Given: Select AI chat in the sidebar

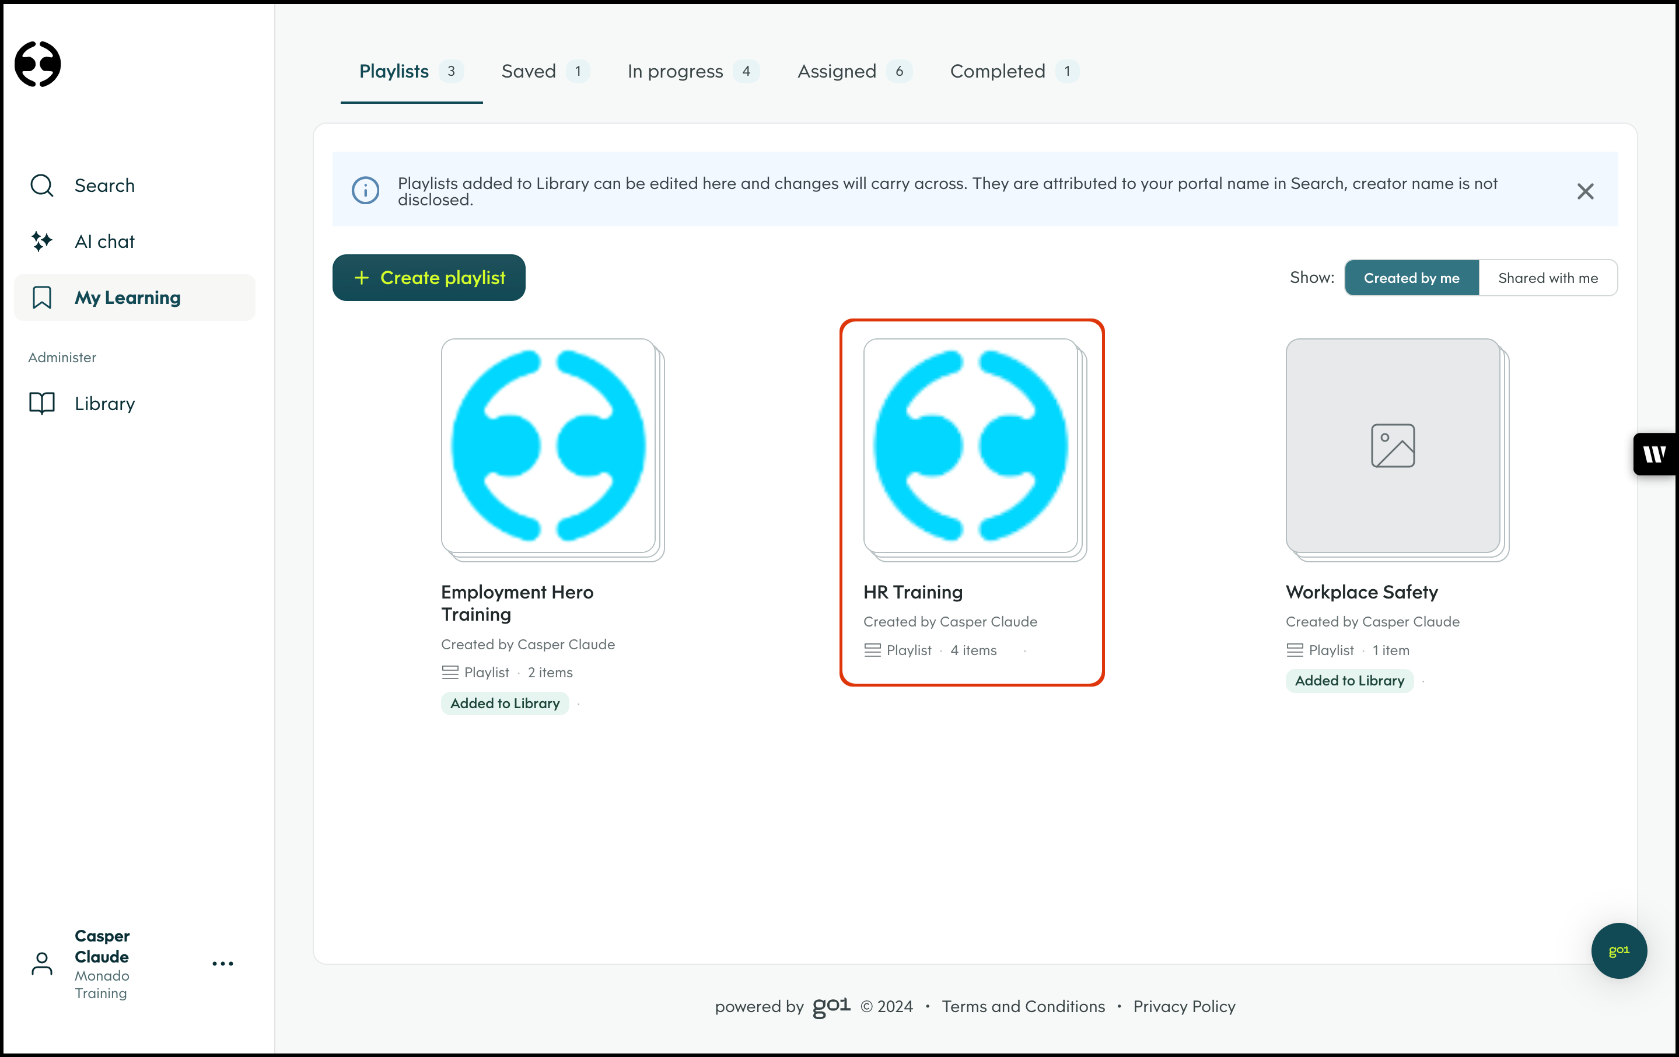Looking at the screenshot, I should point(135,242).
